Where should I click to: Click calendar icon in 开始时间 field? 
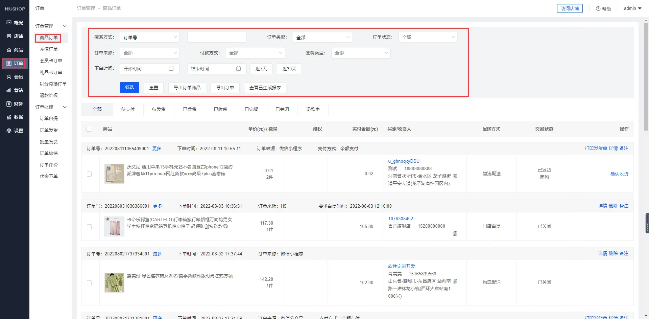pos(171,69)
